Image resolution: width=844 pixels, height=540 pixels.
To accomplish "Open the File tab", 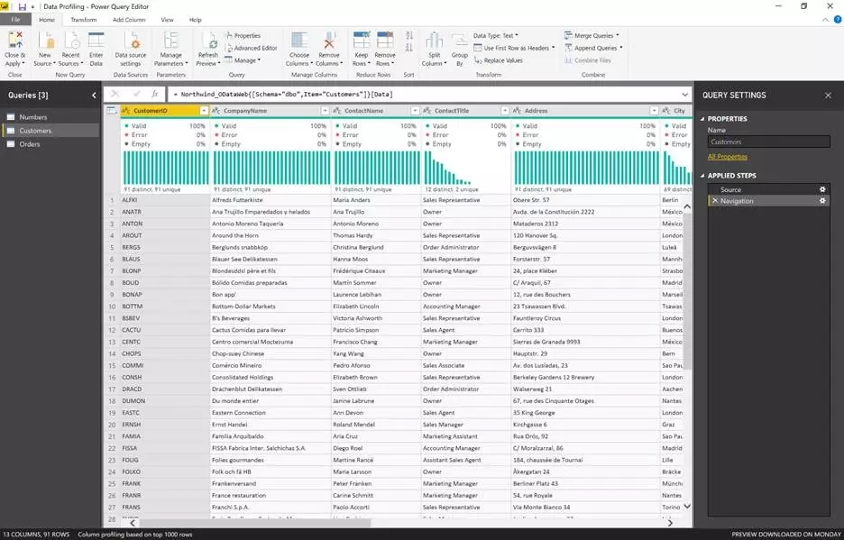I will click(x=15, y=19).
